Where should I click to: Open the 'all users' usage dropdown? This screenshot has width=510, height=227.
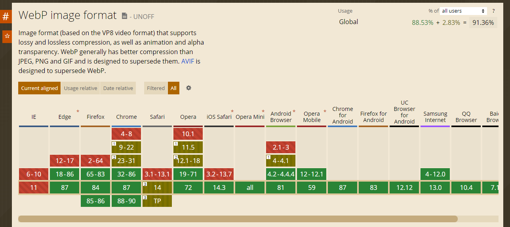point(463,11)
